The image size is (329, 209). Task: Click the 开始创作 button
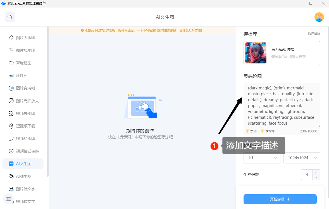point(280,199)
